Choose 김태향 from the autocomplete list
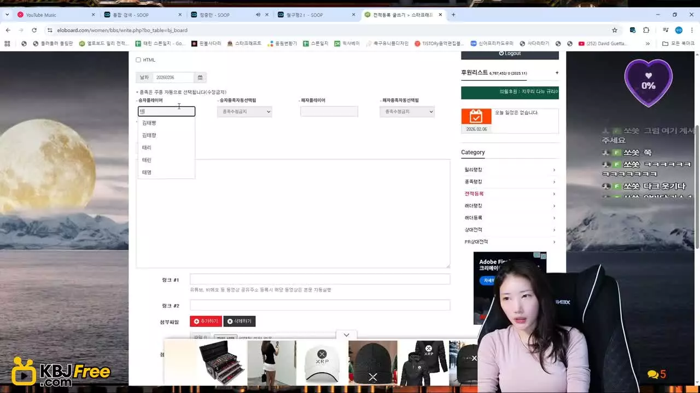The image size is (700, 393). [x=166, y=135]
